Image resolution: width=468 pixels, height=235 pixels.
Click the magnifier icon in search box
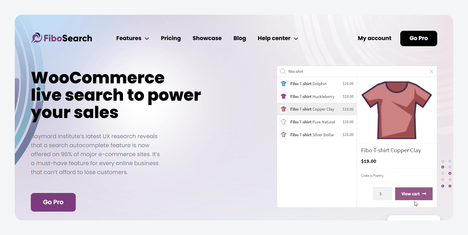click(283, 71)
